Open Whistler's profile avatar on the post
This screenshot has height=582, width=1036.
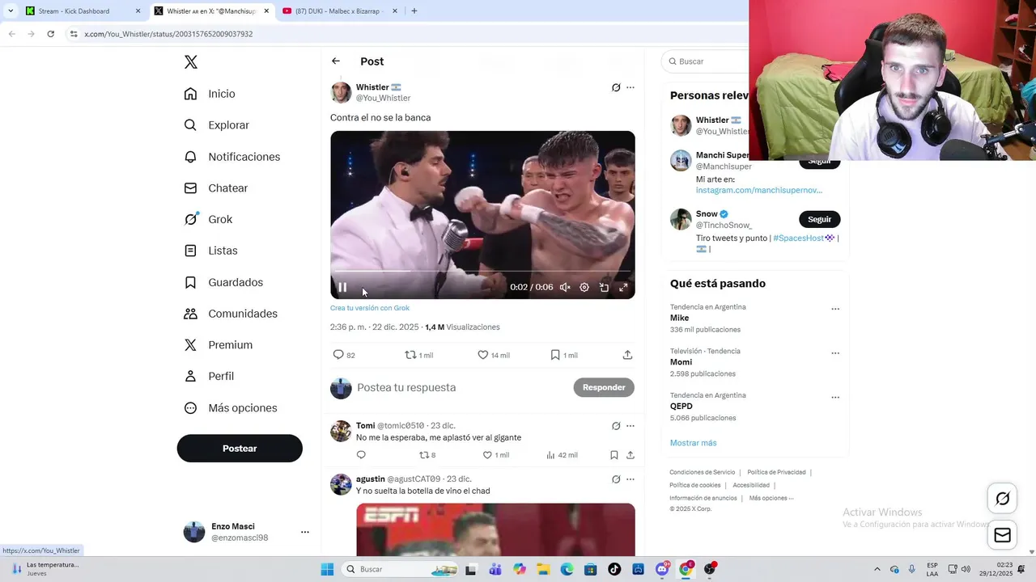pos(341,92)
